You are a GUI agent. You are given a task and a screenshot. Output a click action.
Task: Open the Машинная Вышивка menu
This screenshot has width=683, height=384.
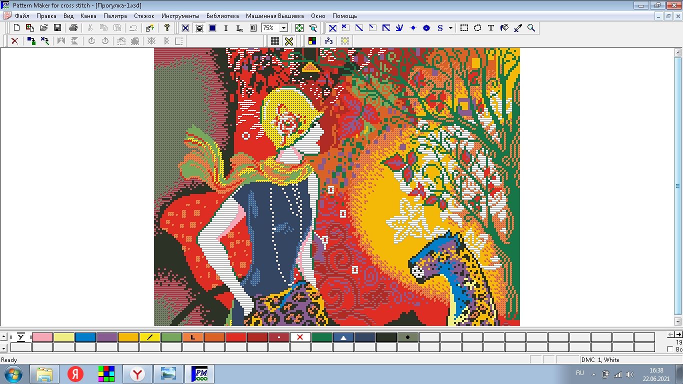pos(274,16)
